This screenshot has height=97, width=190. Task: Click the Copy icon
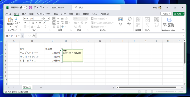pyautogui.click(x=16, y=23)
